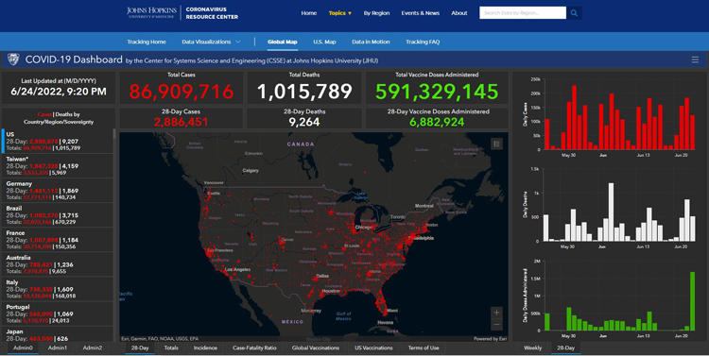Open the Tracking FAQ link

423,42
